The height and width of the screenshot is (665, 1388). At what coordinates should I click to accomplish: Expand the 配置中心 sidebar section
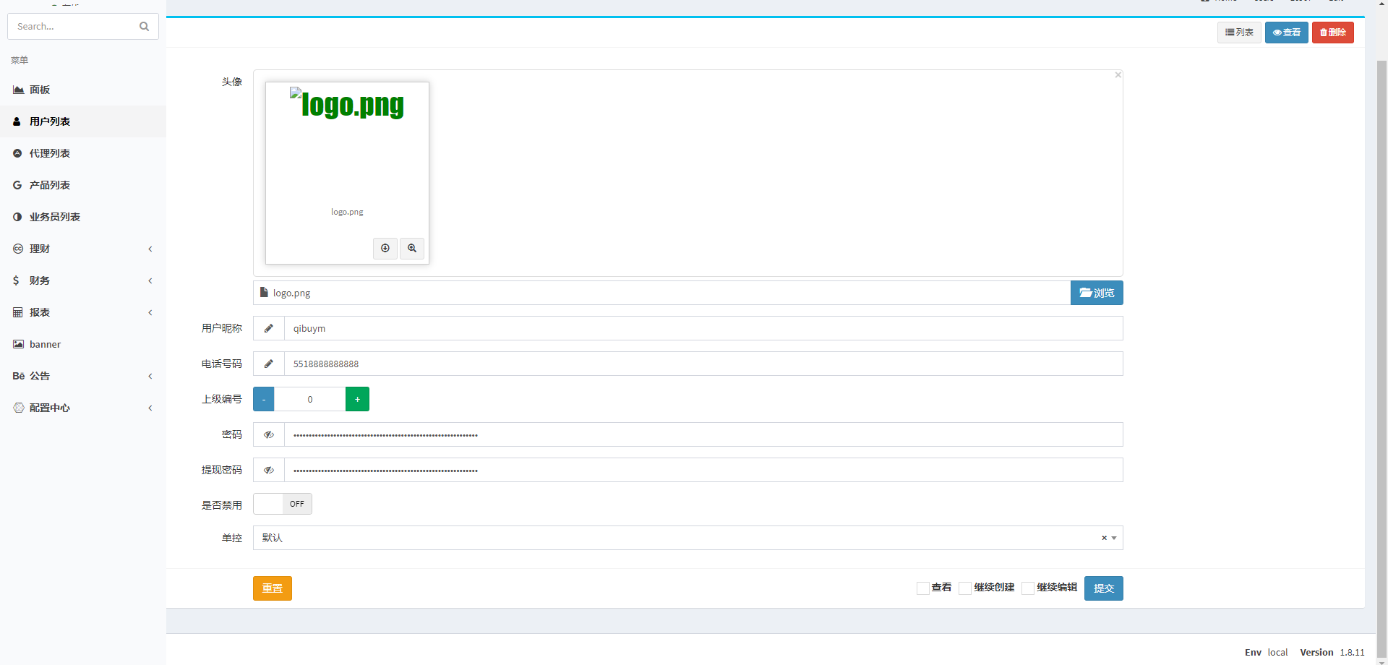82,408
